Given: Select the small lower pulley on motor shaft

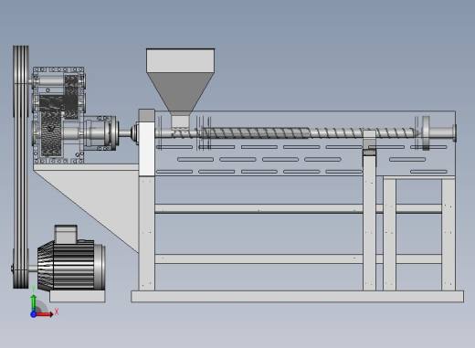Looking at the screenshot, I should point(20,269).
